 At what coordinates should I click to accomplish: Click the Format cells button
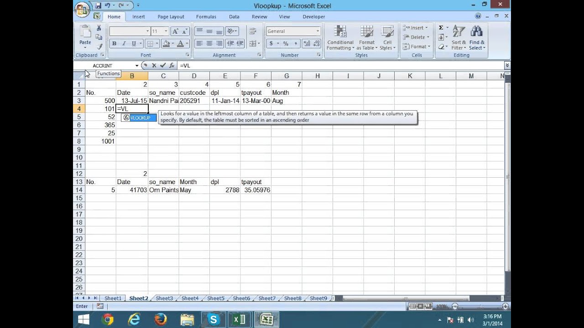[416, 46]
